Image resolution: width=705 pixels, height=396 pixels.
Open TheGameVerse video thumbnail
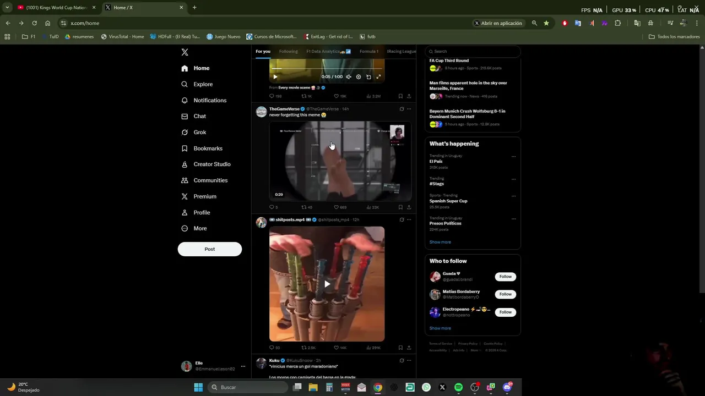coord(340,162)
